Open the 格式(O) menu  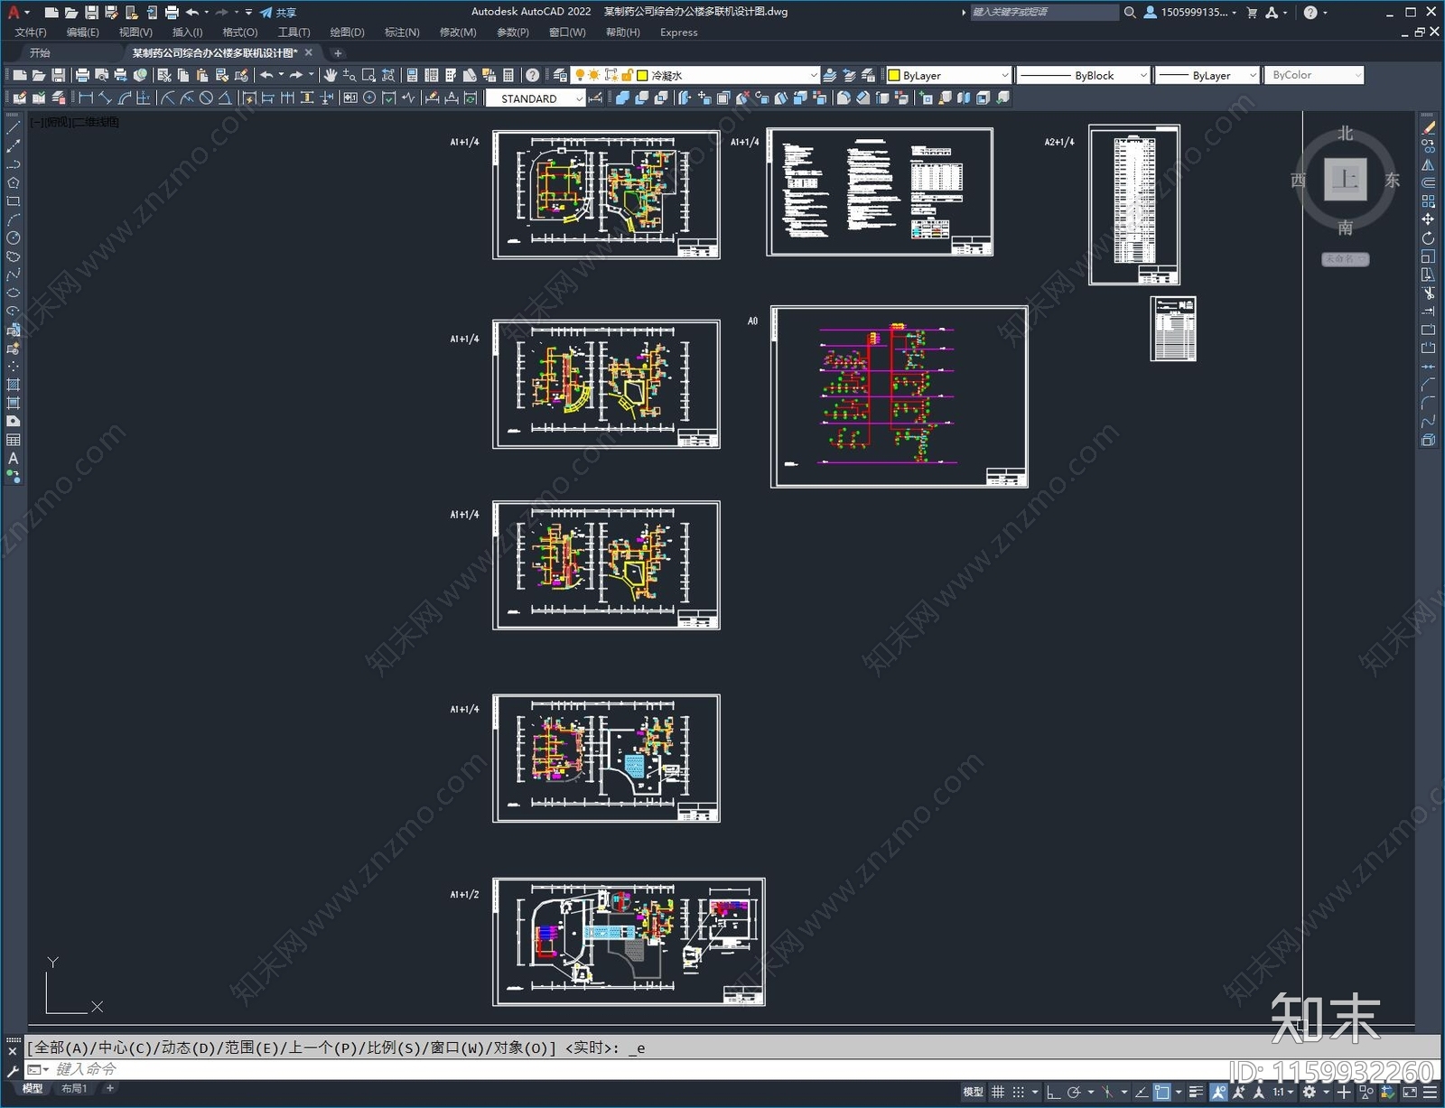tap(239, 33)
